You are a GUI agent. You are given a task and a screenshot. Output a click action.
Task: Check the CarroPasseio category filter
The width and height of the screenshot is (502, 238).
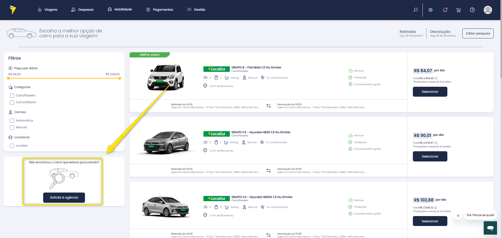(12, 96)
